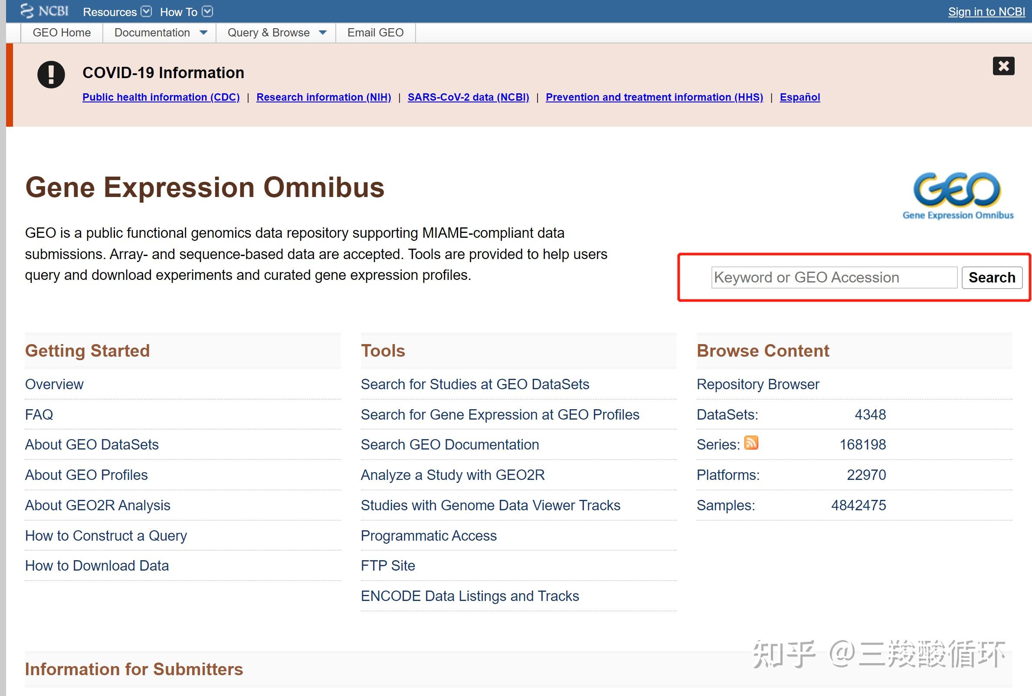
Task: Click the Search button
Action: tap(992, 277)
